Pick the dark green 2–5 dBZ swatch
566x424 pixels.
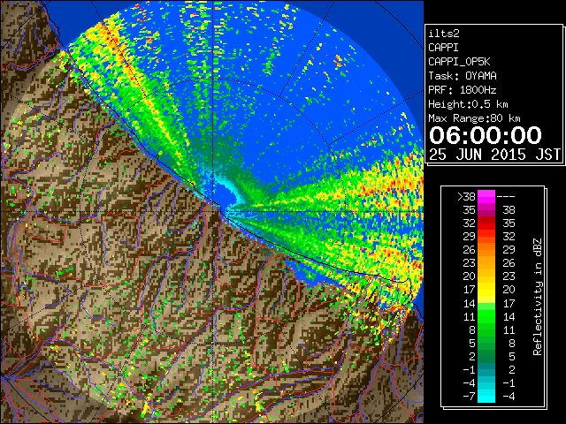pyautogui.click(x=486, y=357)
